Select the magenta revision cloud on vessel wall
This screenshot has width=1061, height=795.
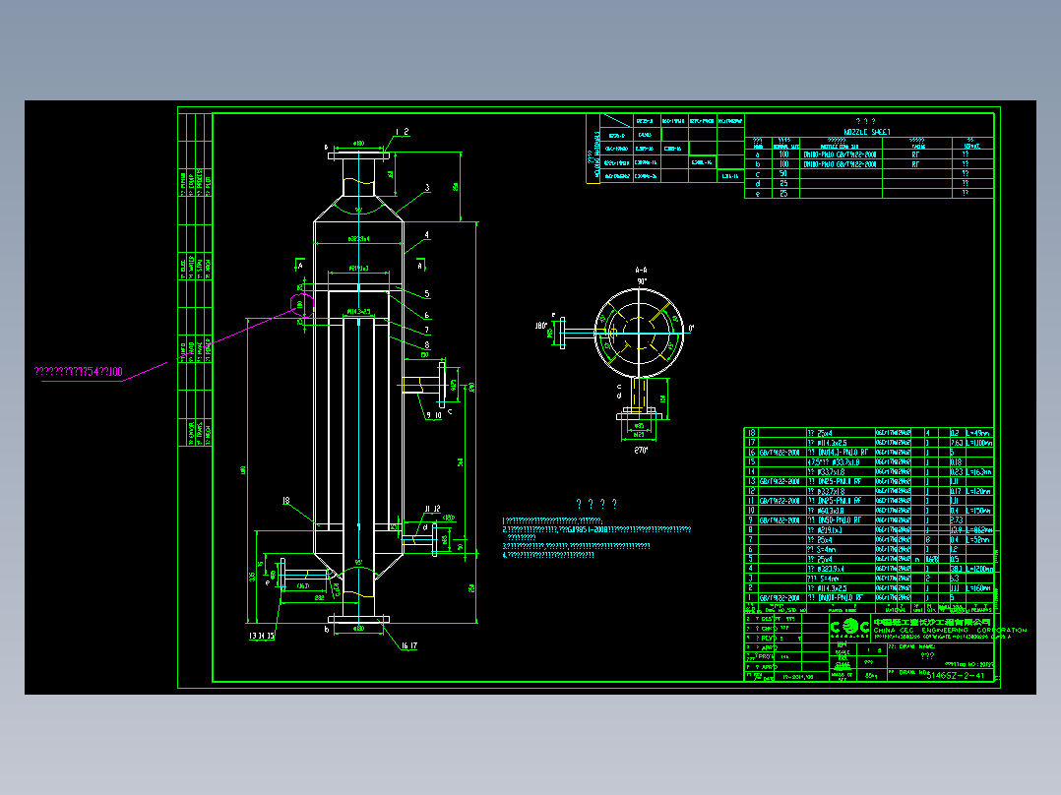pyautogui.click(x=302, y=305)
